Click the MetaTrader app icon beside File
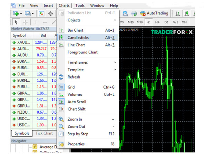Image resolution: width=207 pixels, height=155 pixels. [x=13, y=6]
